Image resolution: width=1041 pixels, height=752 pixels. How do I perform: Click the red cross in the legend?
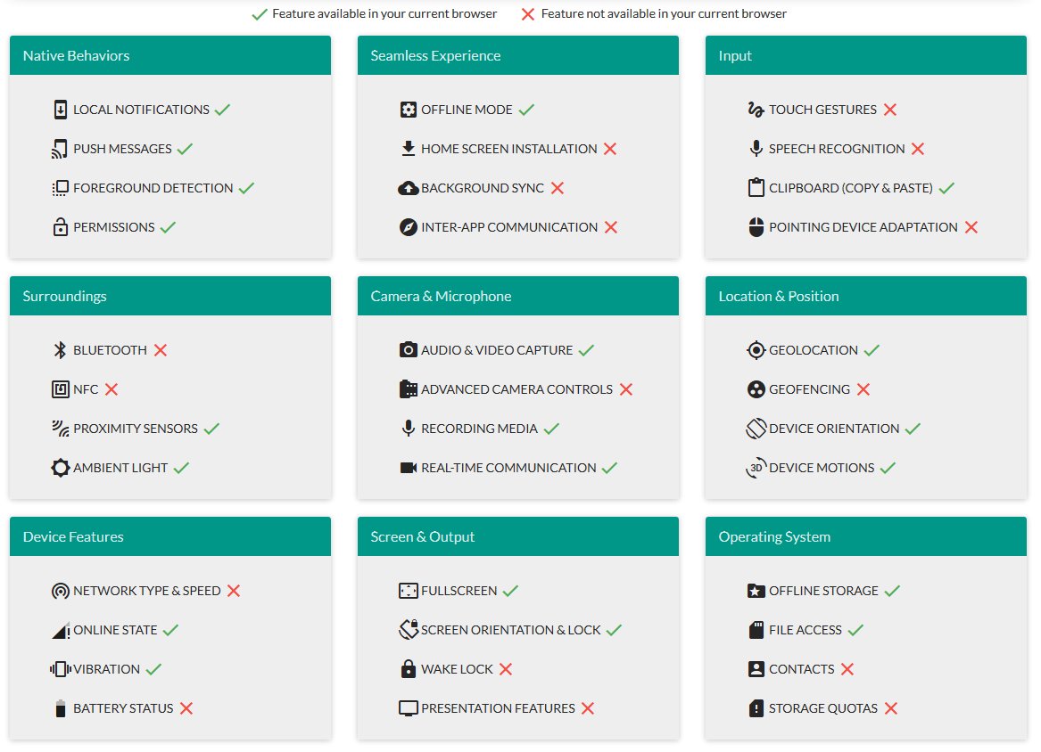(x=528, y=14)
